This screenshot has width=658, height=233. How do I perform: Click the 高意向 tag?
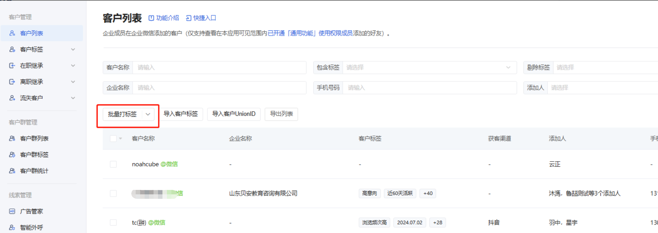tap(370, 193)
